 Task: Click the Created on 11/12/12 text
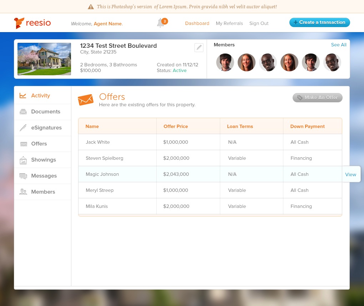[177, 65]
